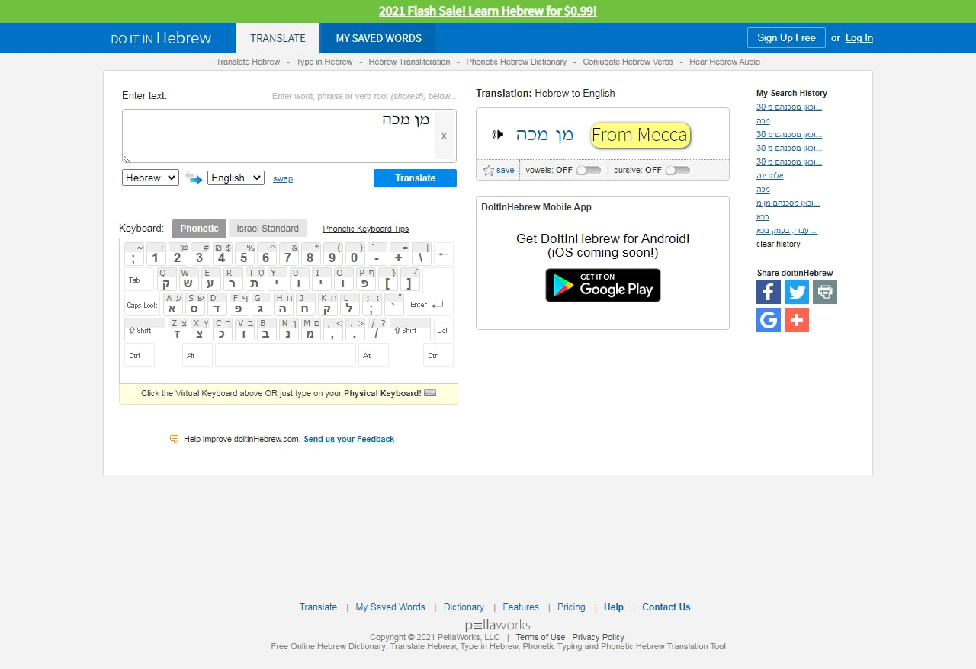976x669 pixels.
Task: Open Hebrew Transliteration sub-navigation link
Action: [409, 62]
